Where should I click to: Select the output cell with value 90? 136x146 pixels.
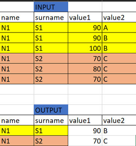(x=85, y=130)
